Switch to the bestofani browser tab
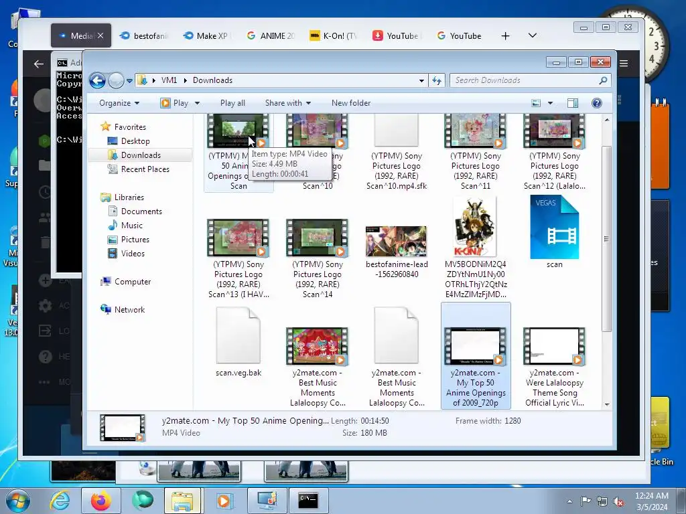686x514 pixels. (x=144, y=36)
